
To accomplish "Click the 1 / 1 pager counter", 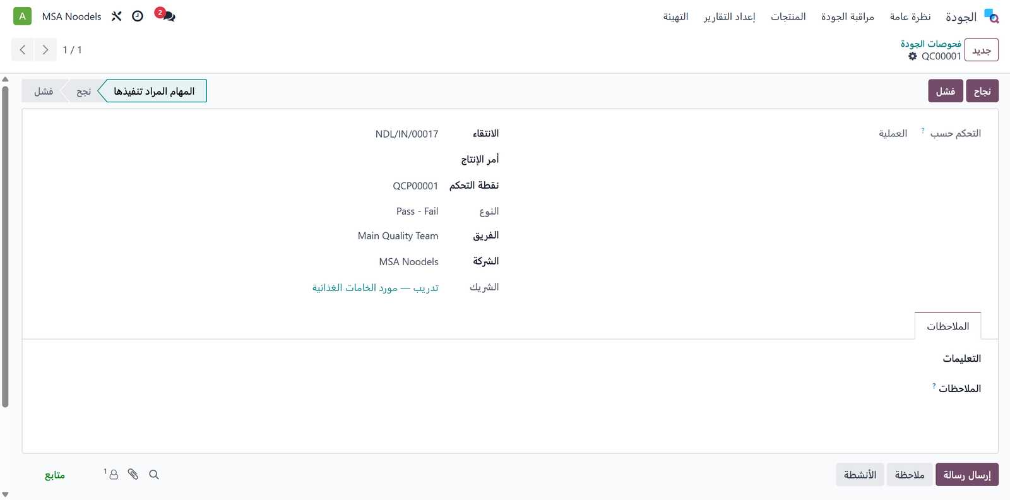I will 72,50.
